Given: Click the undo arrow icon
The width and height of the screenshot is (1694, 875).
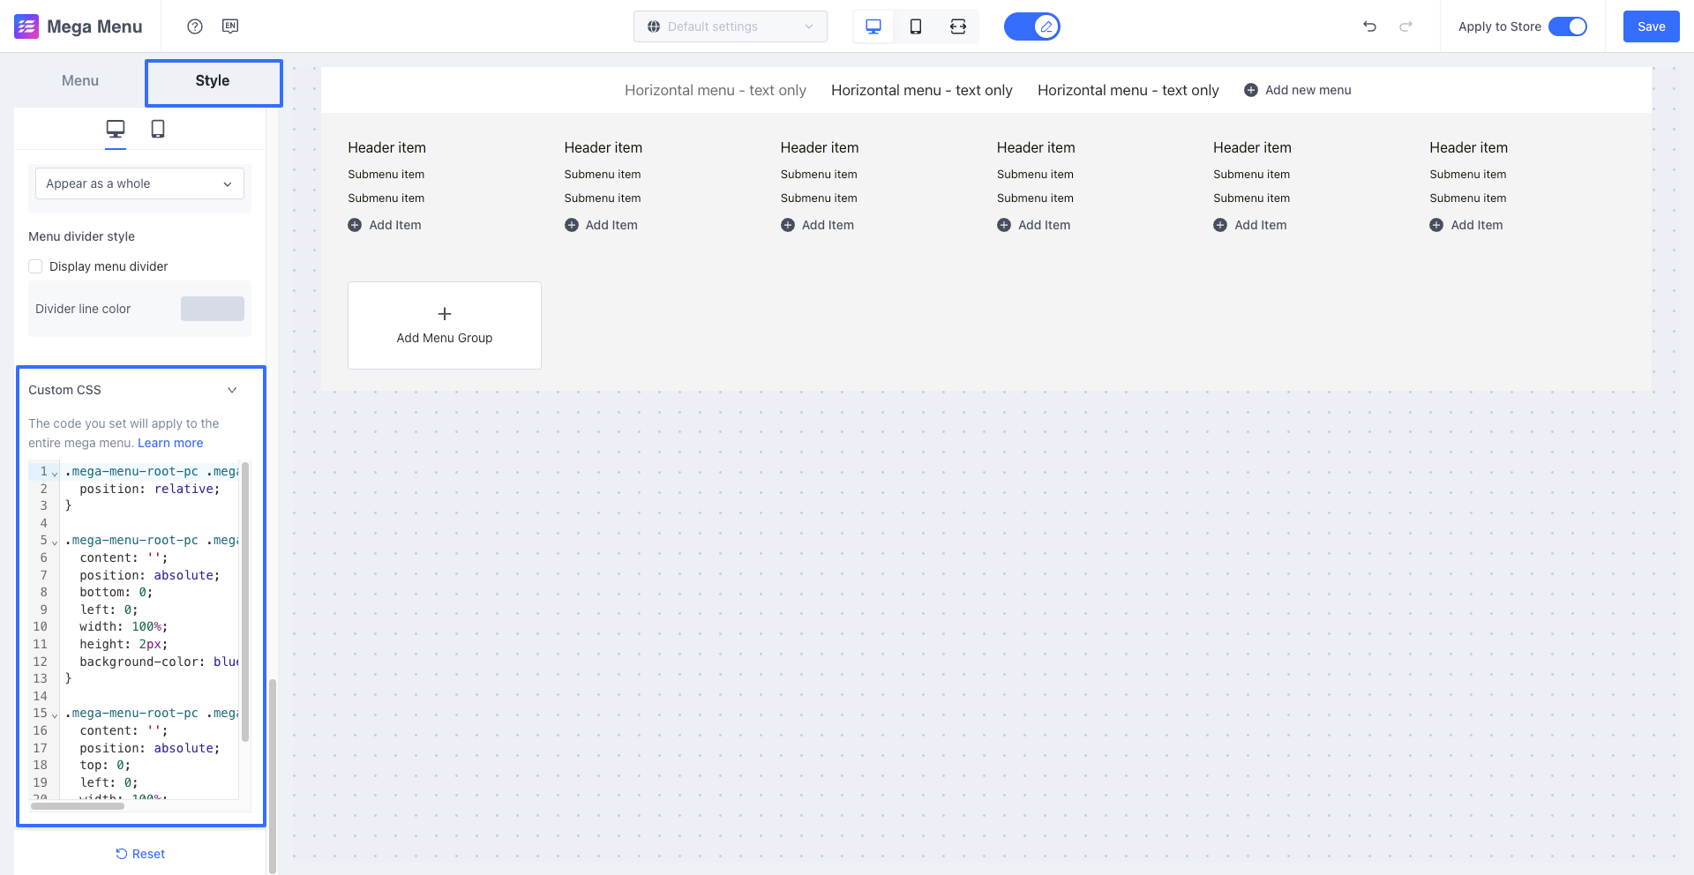Looking at the screenshot, I should point(1369,26).
